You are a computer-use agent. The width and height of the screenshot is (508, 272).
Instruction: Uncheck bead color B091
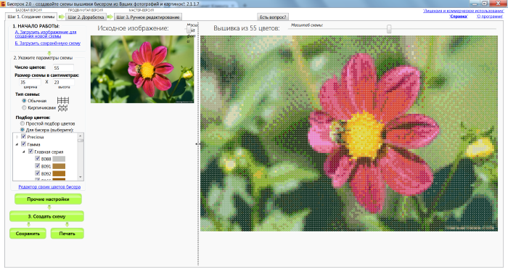[37, 166]
